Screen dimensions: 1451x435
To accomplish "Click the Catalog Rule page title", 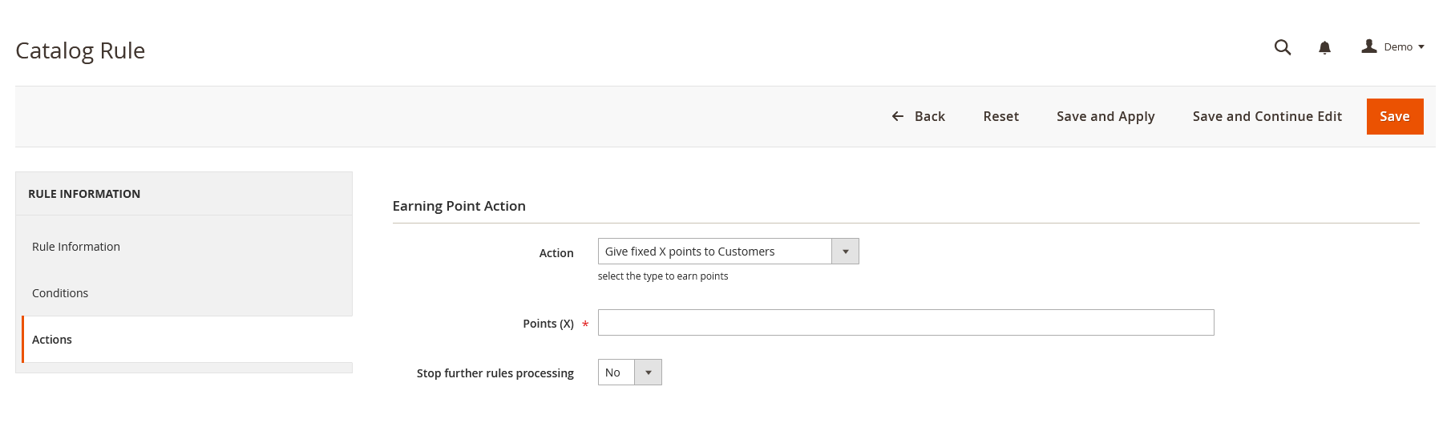I will pyautogui.click(x=80, y=50).
